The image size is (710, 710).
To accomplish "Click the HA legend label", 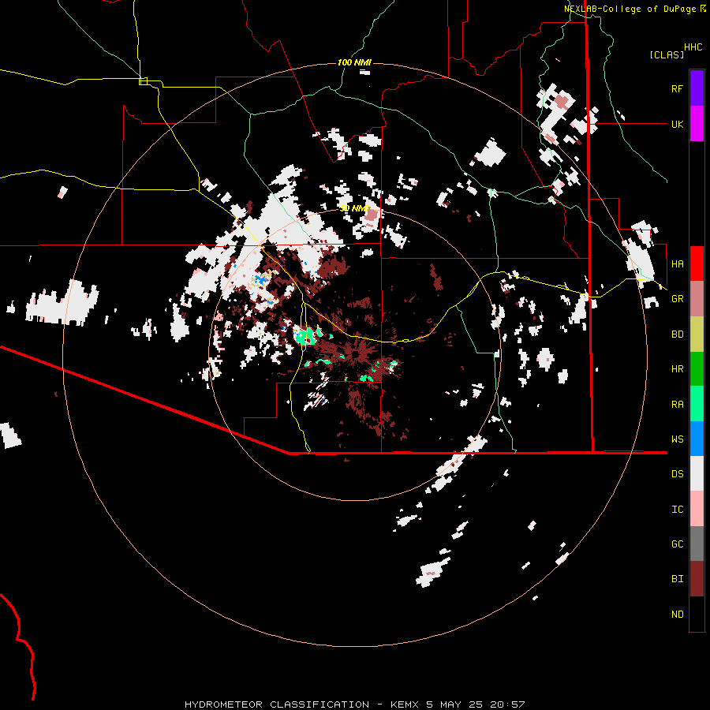I will coord(677,264).
